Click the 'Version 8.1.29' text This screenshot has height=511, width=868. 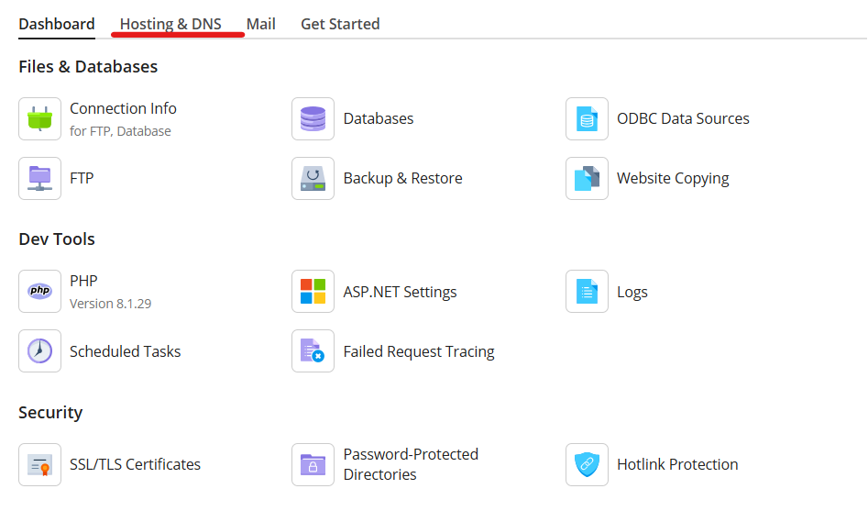point(111,304)
